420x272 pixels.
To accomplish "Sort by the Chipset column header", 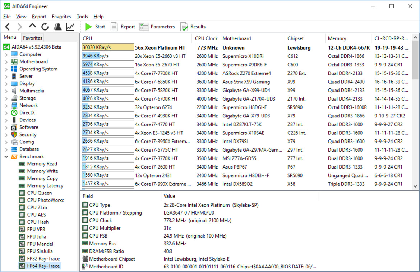I will (x=305, y=38).
